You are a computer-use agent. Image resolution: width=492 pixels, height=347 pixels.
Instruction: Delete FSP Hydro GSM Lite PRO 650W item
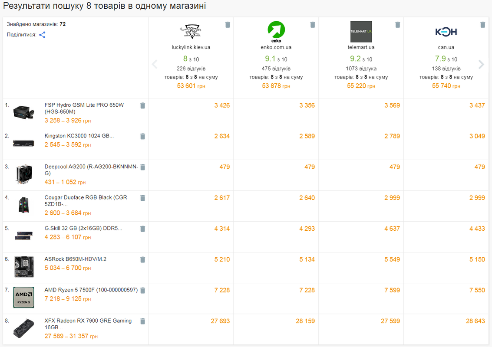pyautogui.click(x=142, y=106)
